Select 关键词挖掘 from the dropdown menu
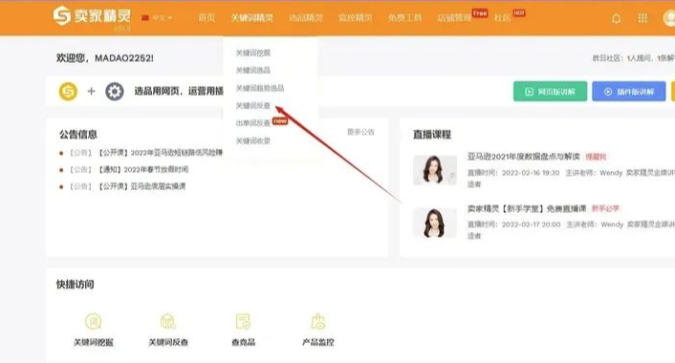 pyautogui.click(x=253, y=53)
